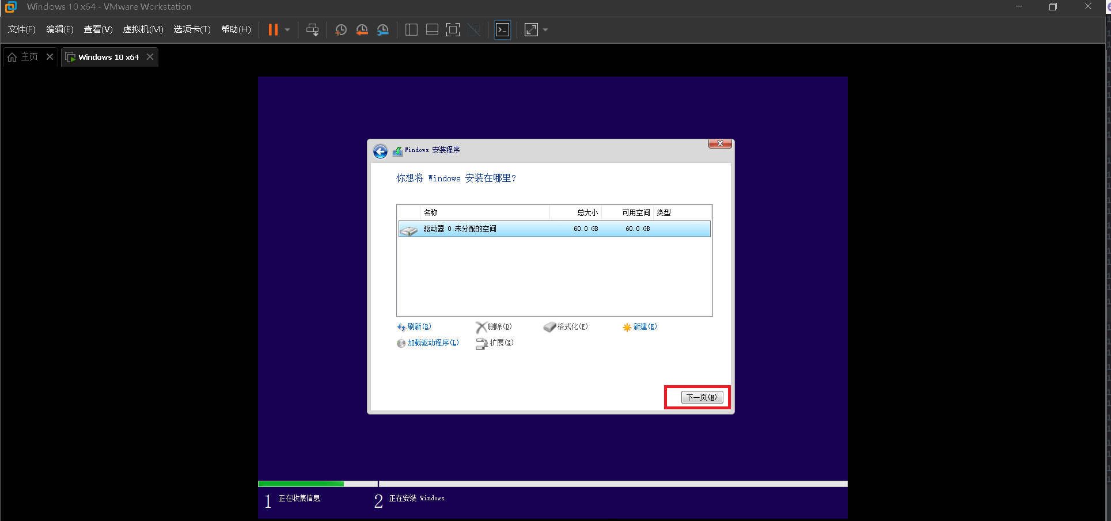Viewport: 1111px width, 521px height.
Task: Open the power options dropdown arrow
Action: point(287,30)
